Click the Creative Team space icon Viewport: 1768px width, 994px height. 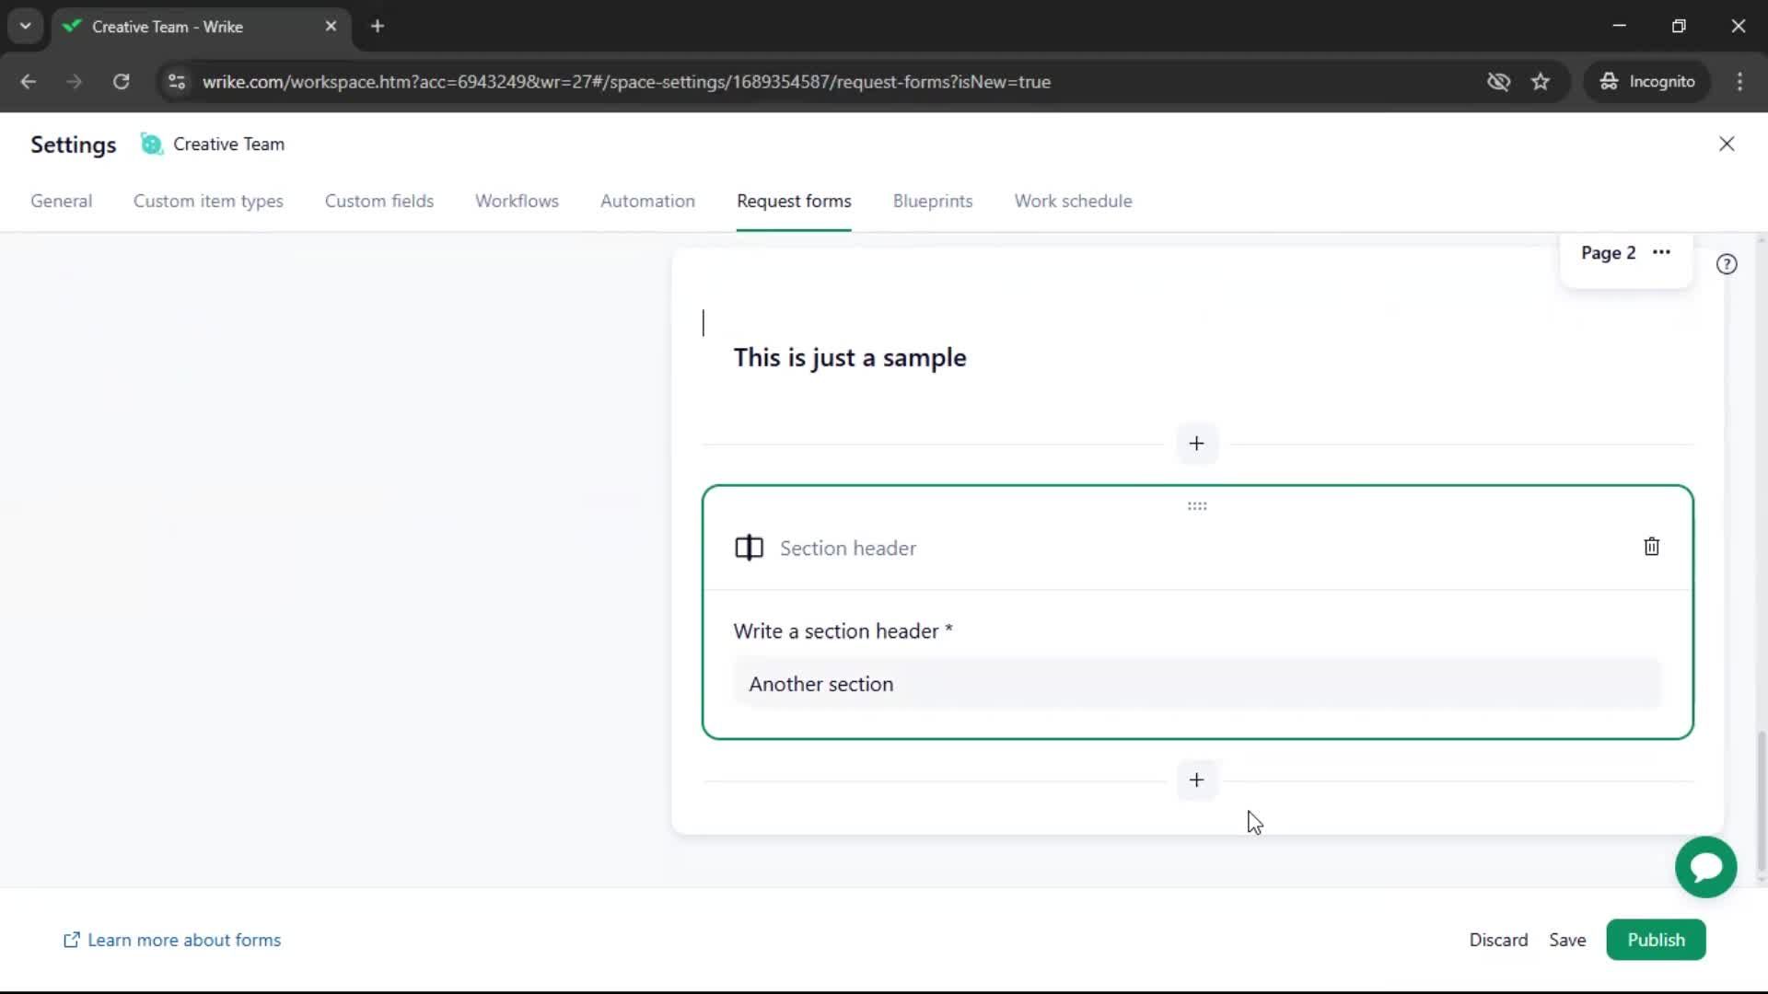pos(151,144)
